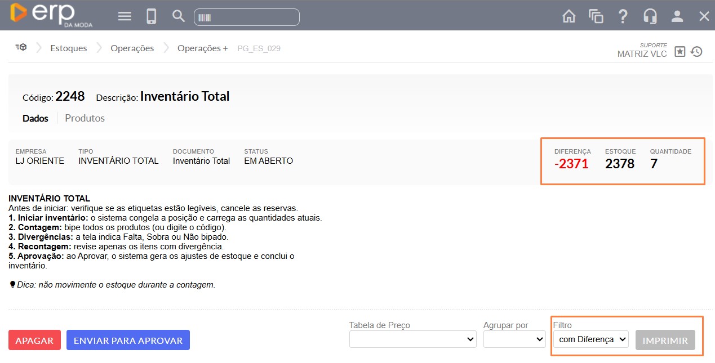Click the stock box breadcrumb icon
The height and width of the screenshot is (363, 715).
(21, 48)
